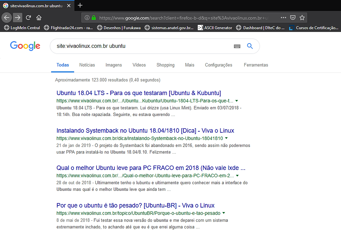
Task: Switch to Shopping results tab
Action: (165, 65)
